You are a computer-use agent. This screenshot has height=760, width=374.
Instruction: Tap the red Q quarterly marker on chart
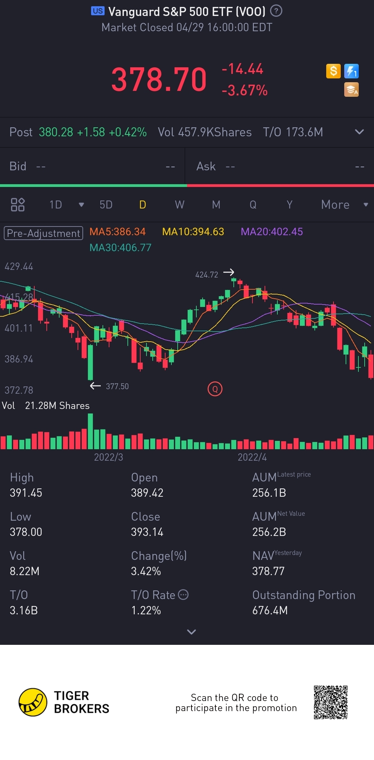pyautogui.click(x=215, y=389)
